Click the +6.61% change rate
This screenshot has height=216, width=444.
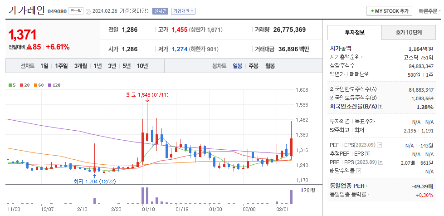(58, 47)
